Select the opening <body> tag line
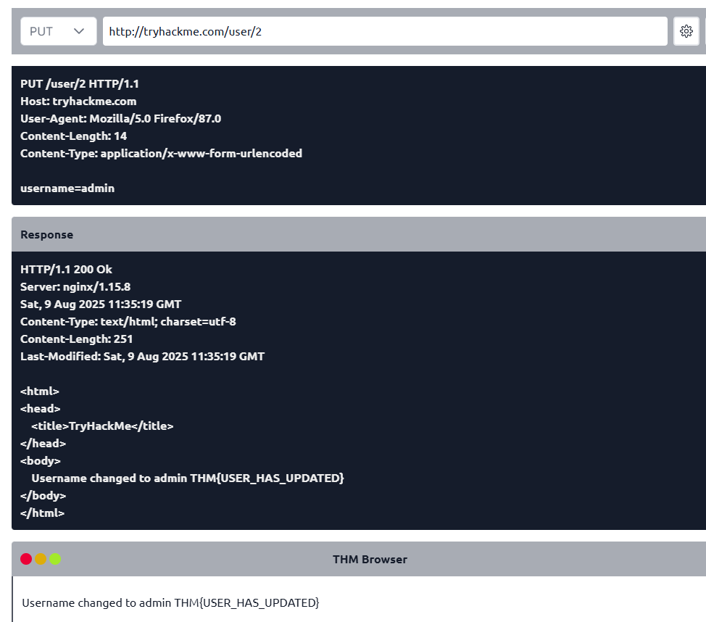The image size is (706, 622). (40, 461)
